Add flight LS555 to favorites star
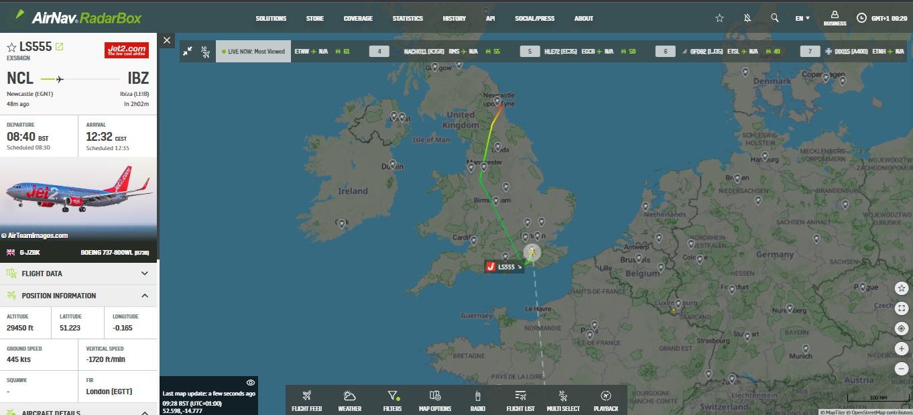Screen dimensions: 913x415 point(11,47)
